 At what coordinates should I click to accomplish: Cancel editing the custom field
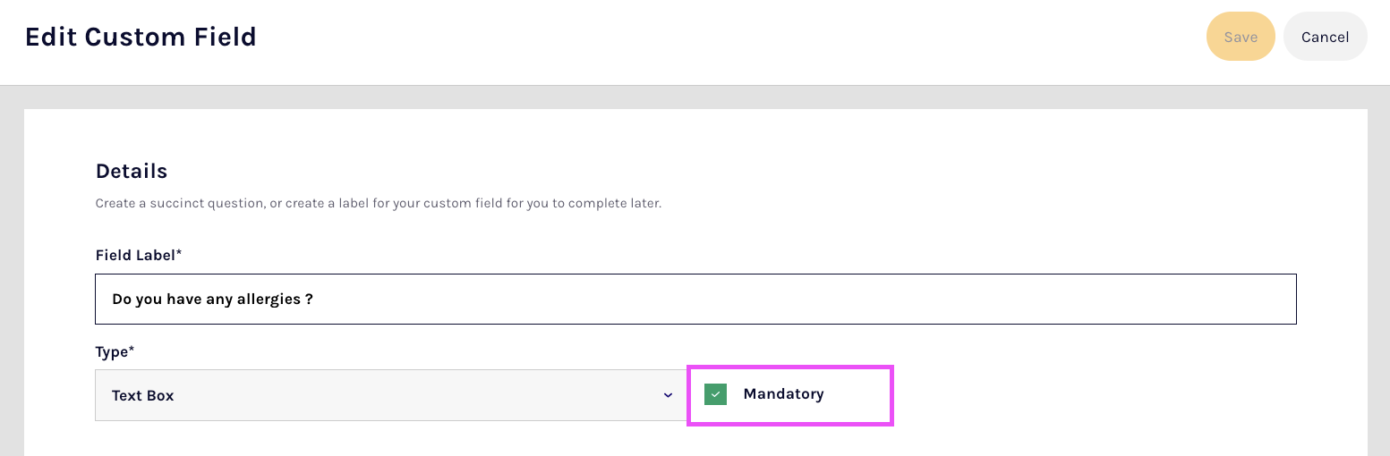click(1325, 37)
